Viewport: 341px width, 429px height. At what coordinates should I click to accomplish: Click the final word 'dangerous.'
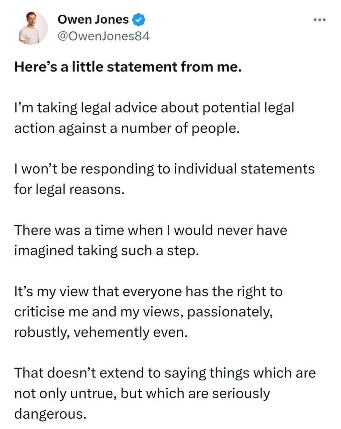tap(50, 414)
